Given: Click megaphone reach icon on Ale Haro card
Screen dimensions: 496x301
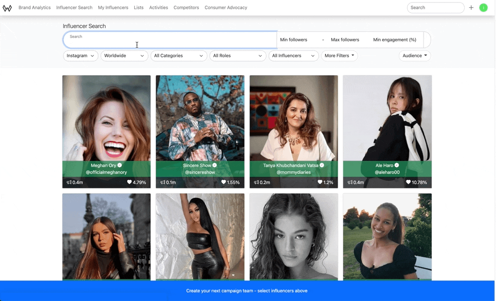Looking at the screenshot, I should tap(350, 182).
